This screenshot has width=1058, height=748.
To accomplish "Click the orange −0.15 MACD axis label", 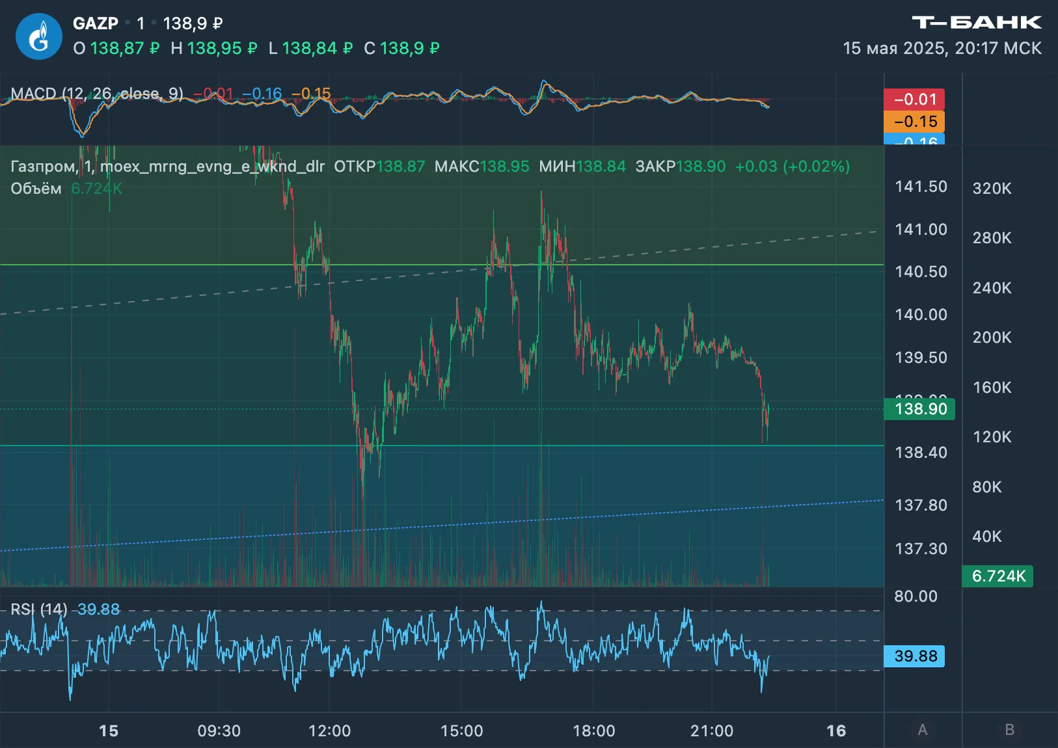I will 914,122.
